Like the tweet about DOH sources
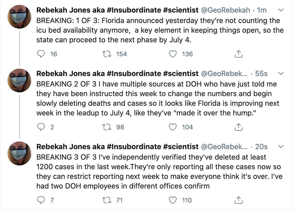Screen dimensions: 293x211 coord(173,127)
